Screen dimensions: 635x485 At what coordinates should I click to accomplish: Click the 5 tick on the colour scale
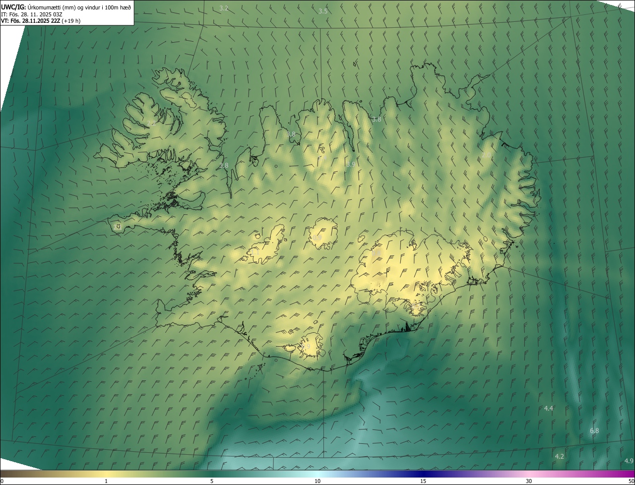(x=212, y=481)
